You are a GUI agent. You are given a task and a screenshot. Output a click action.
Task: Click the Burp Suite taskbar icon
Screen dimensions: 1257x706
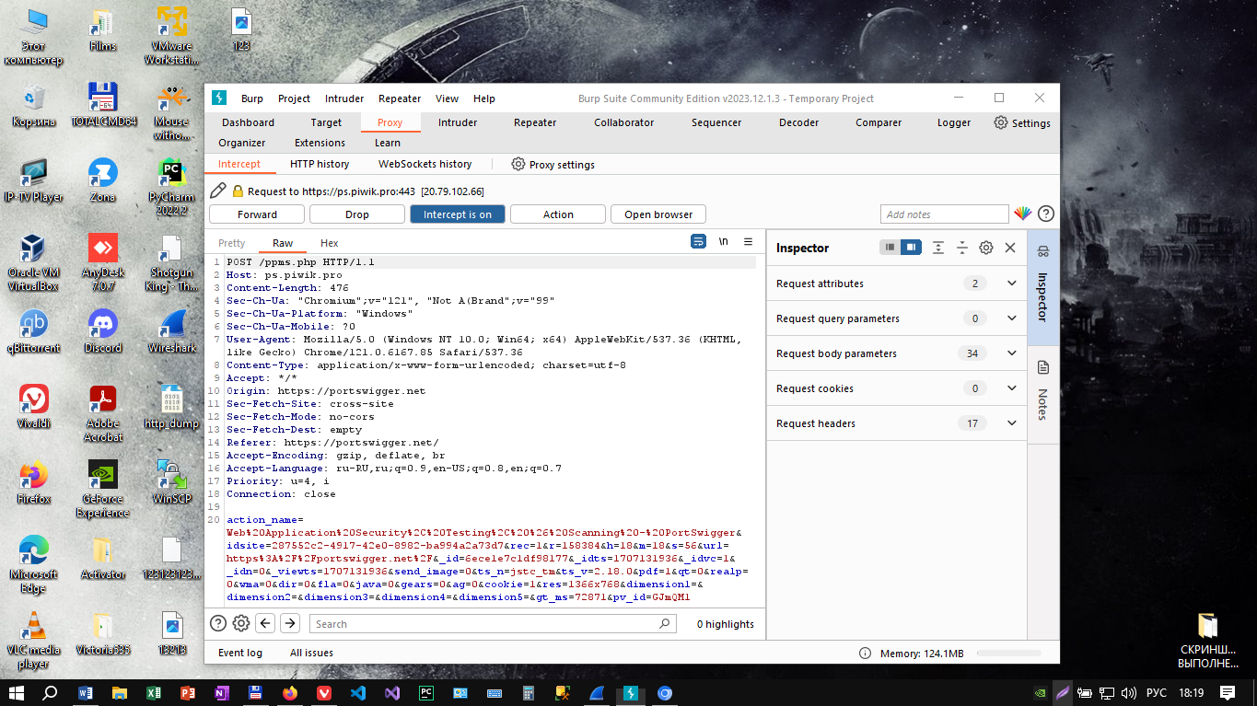click(631, 692)
